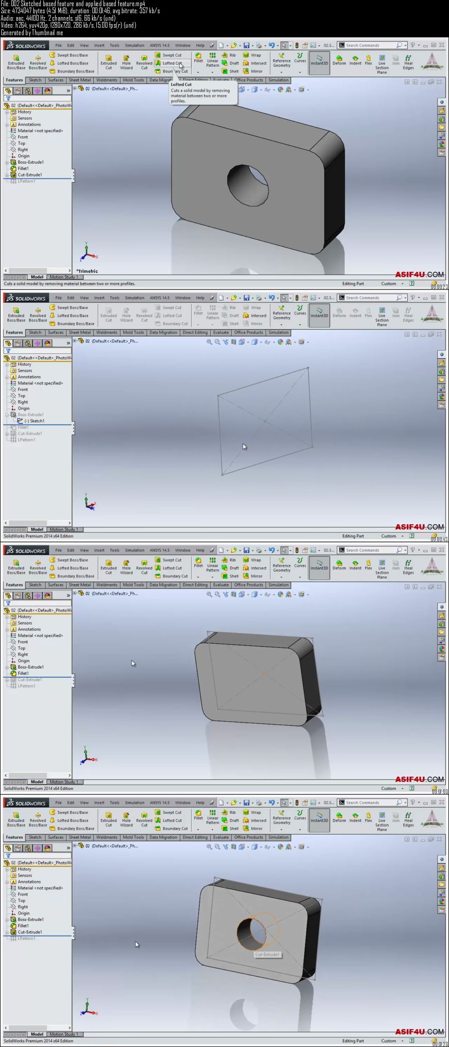
Task: Click Reference Geometry in the second frame
Action: [x=282, y=312]
